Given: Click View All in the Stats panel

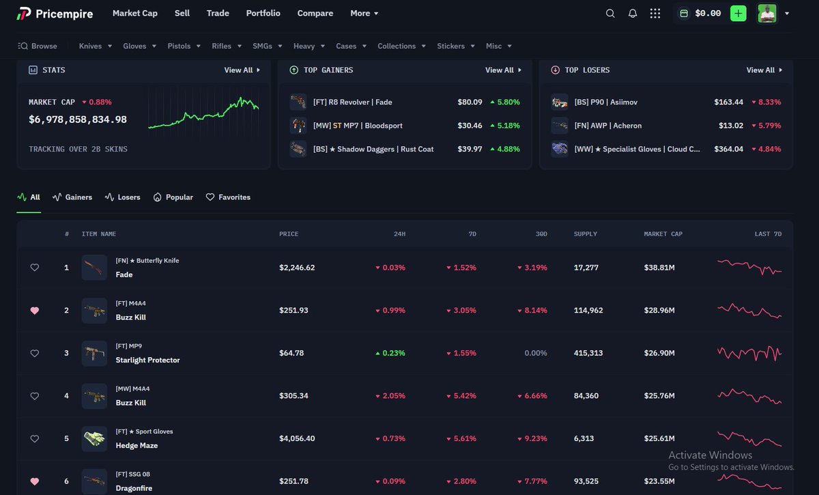Looking at the screenshot, I should tap(242, 70).
